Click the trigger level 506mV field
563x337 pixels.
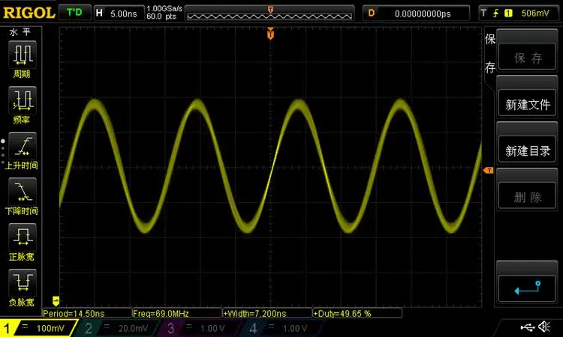tap(535, 13)
